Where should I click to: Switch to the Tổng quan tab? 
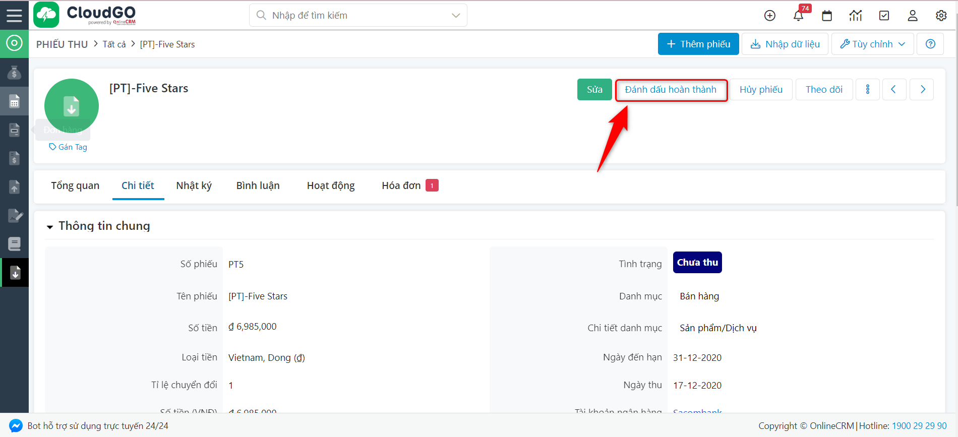75,185
